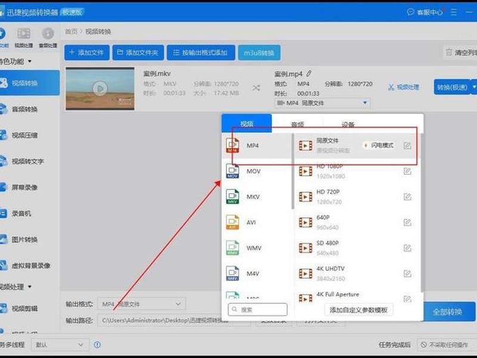Click 转换(极速) button for the file
Image resolution: width=477 pixels, height=358 pixels.
pyautogui.click(x=452, y=87)
